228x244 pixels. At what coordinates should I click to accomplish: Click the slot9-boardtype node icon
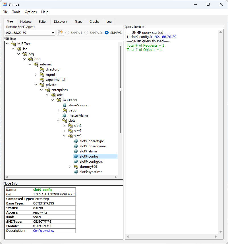click(76, 141)
